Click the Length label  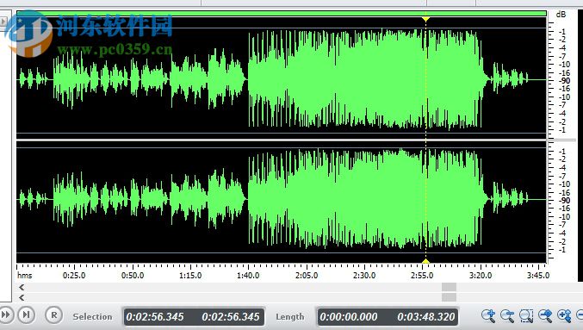tap(290, 316)
